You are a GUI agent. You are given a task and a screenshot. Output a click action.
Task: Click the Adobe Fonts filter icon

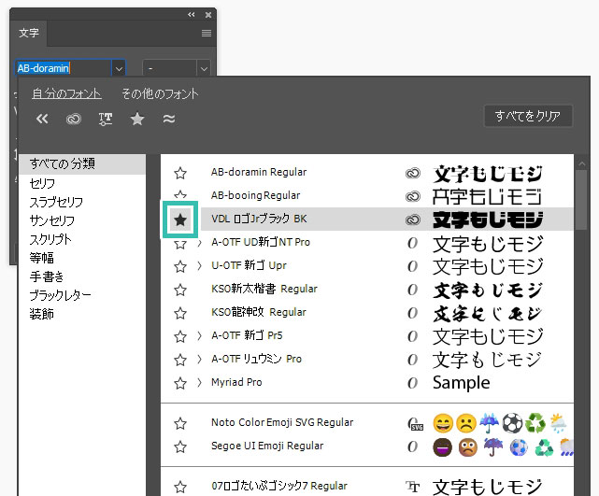click(x=74, y=119)
